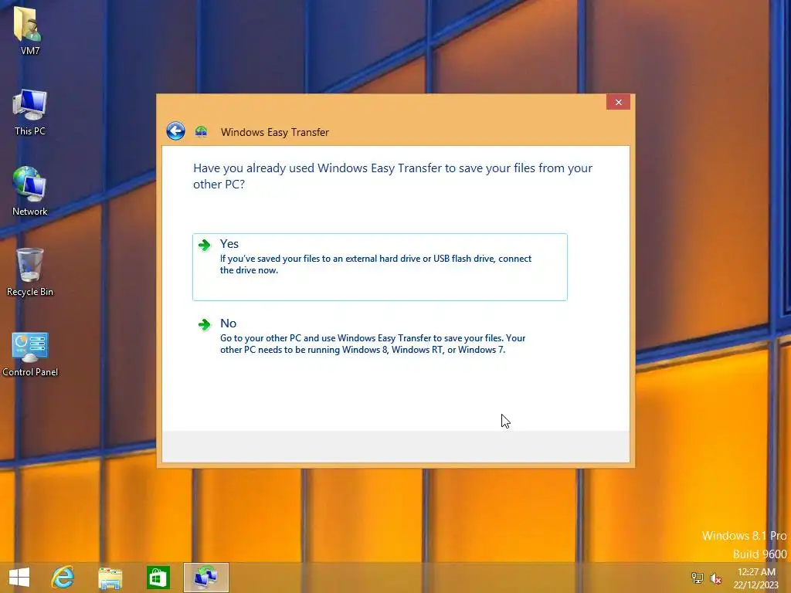The width and height of the screenshot is (791, 593).
Task: Open the clock showing 12:27 AM
Action: 756,578
